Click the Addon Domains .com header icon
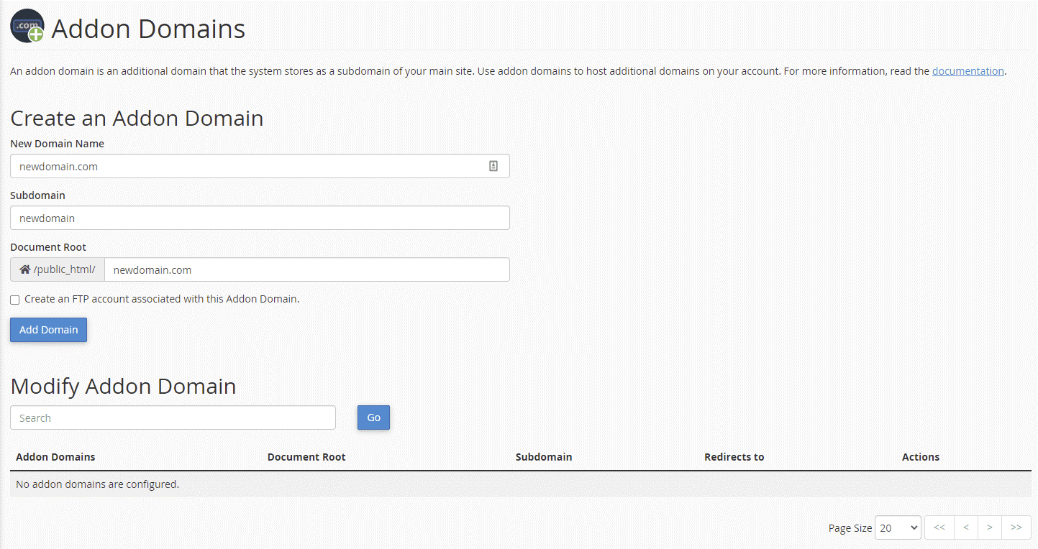This screenshot has height=549, width=1038. 27,26
